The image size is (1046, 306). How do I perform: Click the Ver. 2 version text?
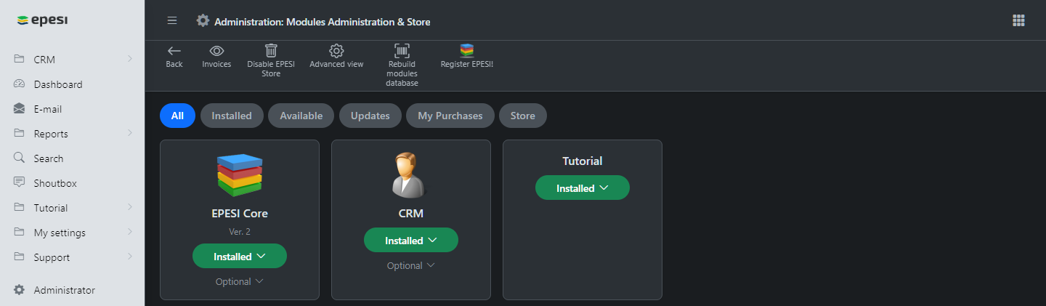coord(240,232)
